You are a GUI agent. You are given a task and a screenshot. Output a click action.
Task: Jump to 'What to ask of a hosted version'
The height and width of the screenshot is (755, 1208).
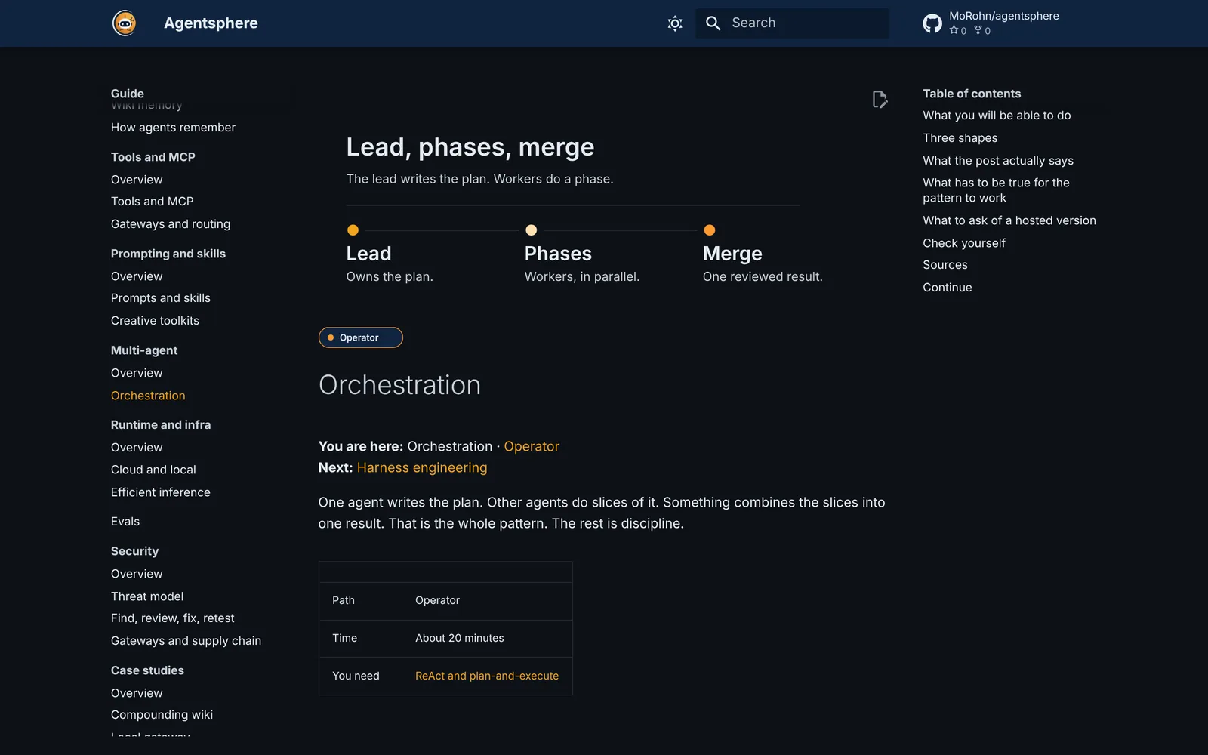(1009, 220)
